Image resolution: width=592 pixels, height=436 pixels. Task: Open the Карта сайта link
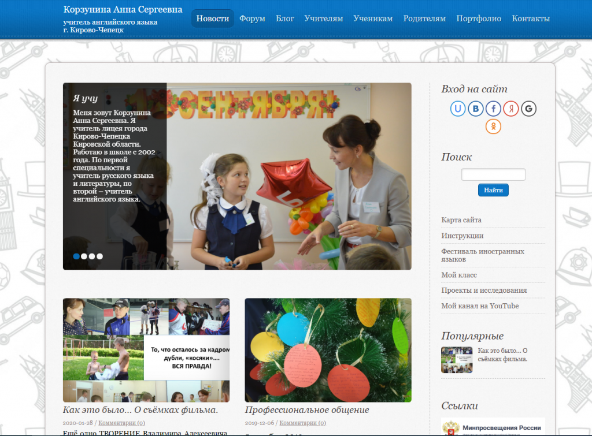461,220
